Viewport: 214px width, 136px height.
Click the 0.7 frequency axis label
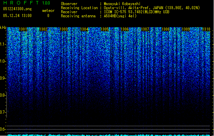[x=3, y=112]
